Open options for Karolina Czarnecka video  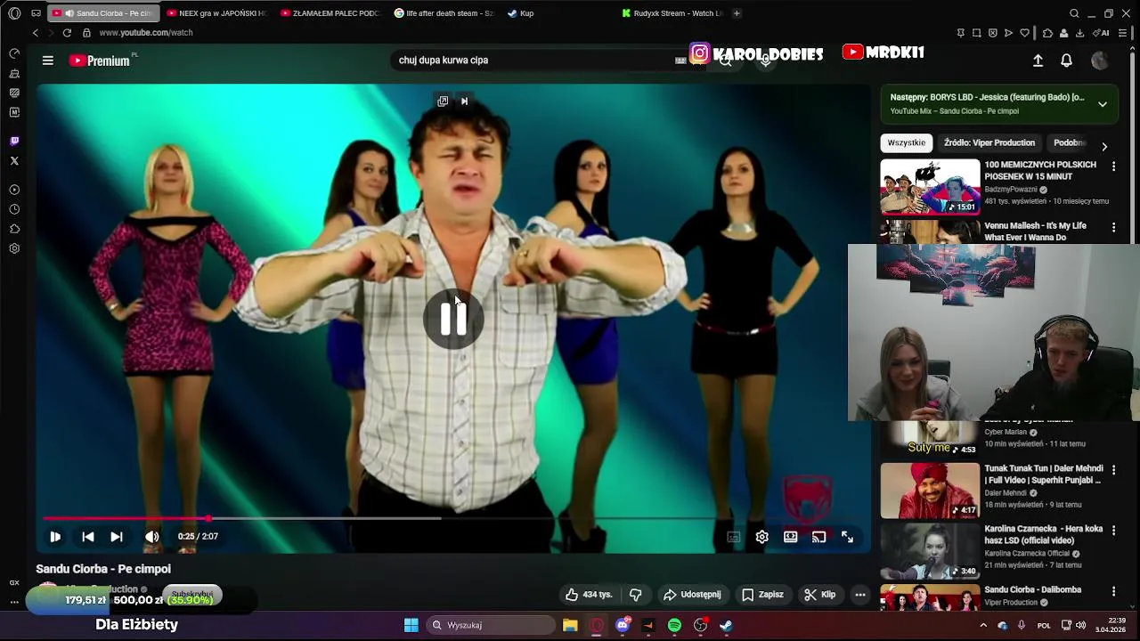(x=1113, y=531)
